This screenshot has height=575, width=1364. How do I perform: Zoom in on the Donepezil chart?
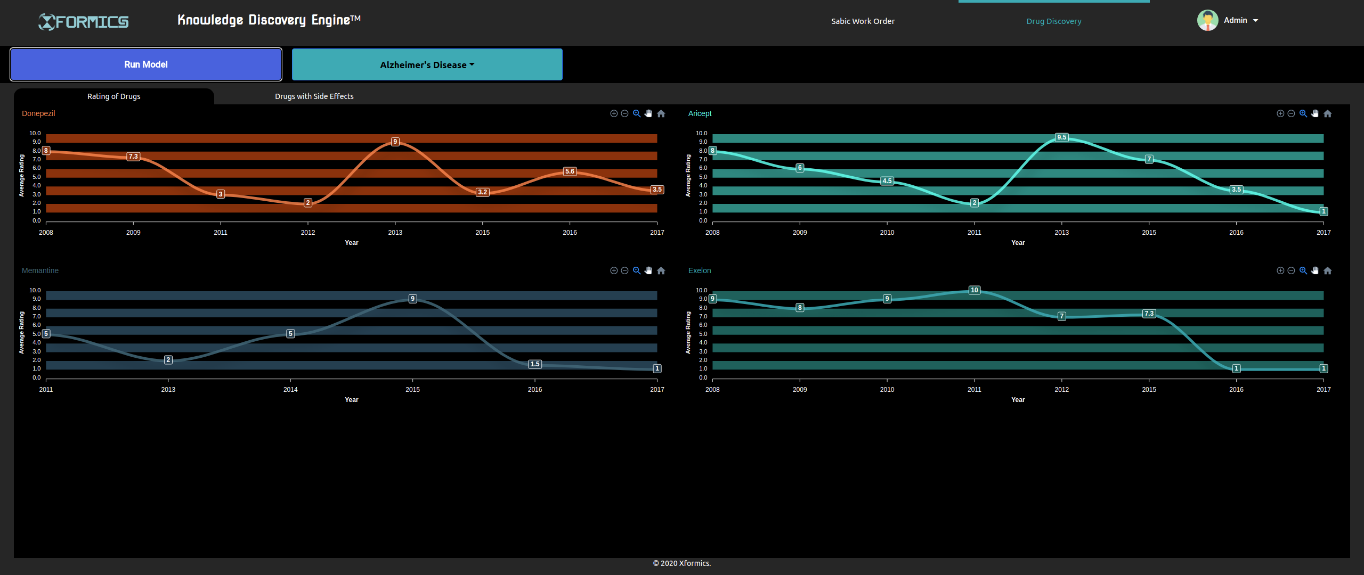pyautogui.click(x=614, y=113)
